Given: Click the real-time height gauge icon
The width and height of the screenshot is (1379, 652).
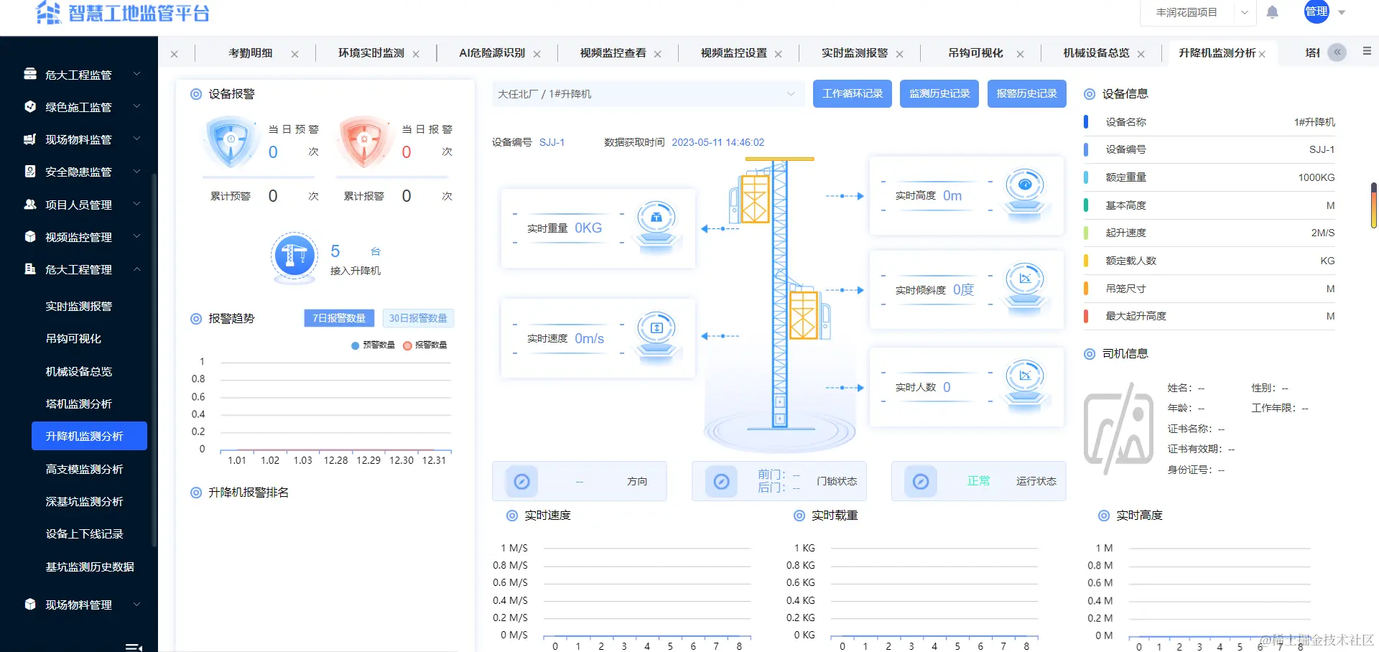Looking at the screenshot, I should (1025, 191).
